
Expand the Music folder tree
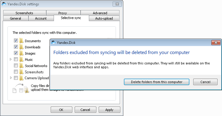[x=10, y=59]
